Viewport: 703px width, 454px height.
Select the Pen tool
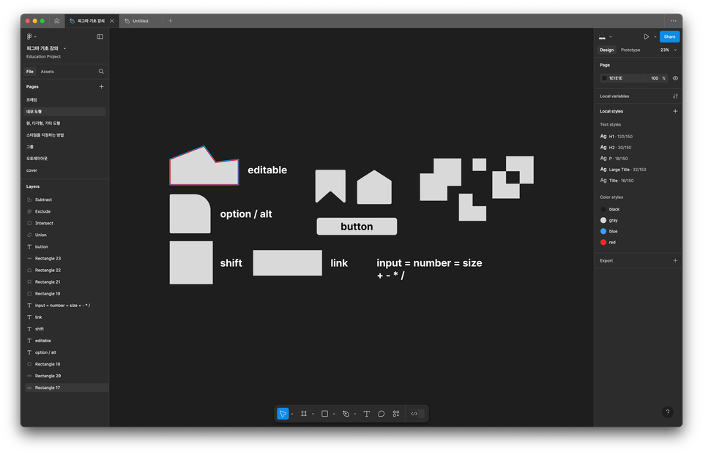(x=346, y=414)
